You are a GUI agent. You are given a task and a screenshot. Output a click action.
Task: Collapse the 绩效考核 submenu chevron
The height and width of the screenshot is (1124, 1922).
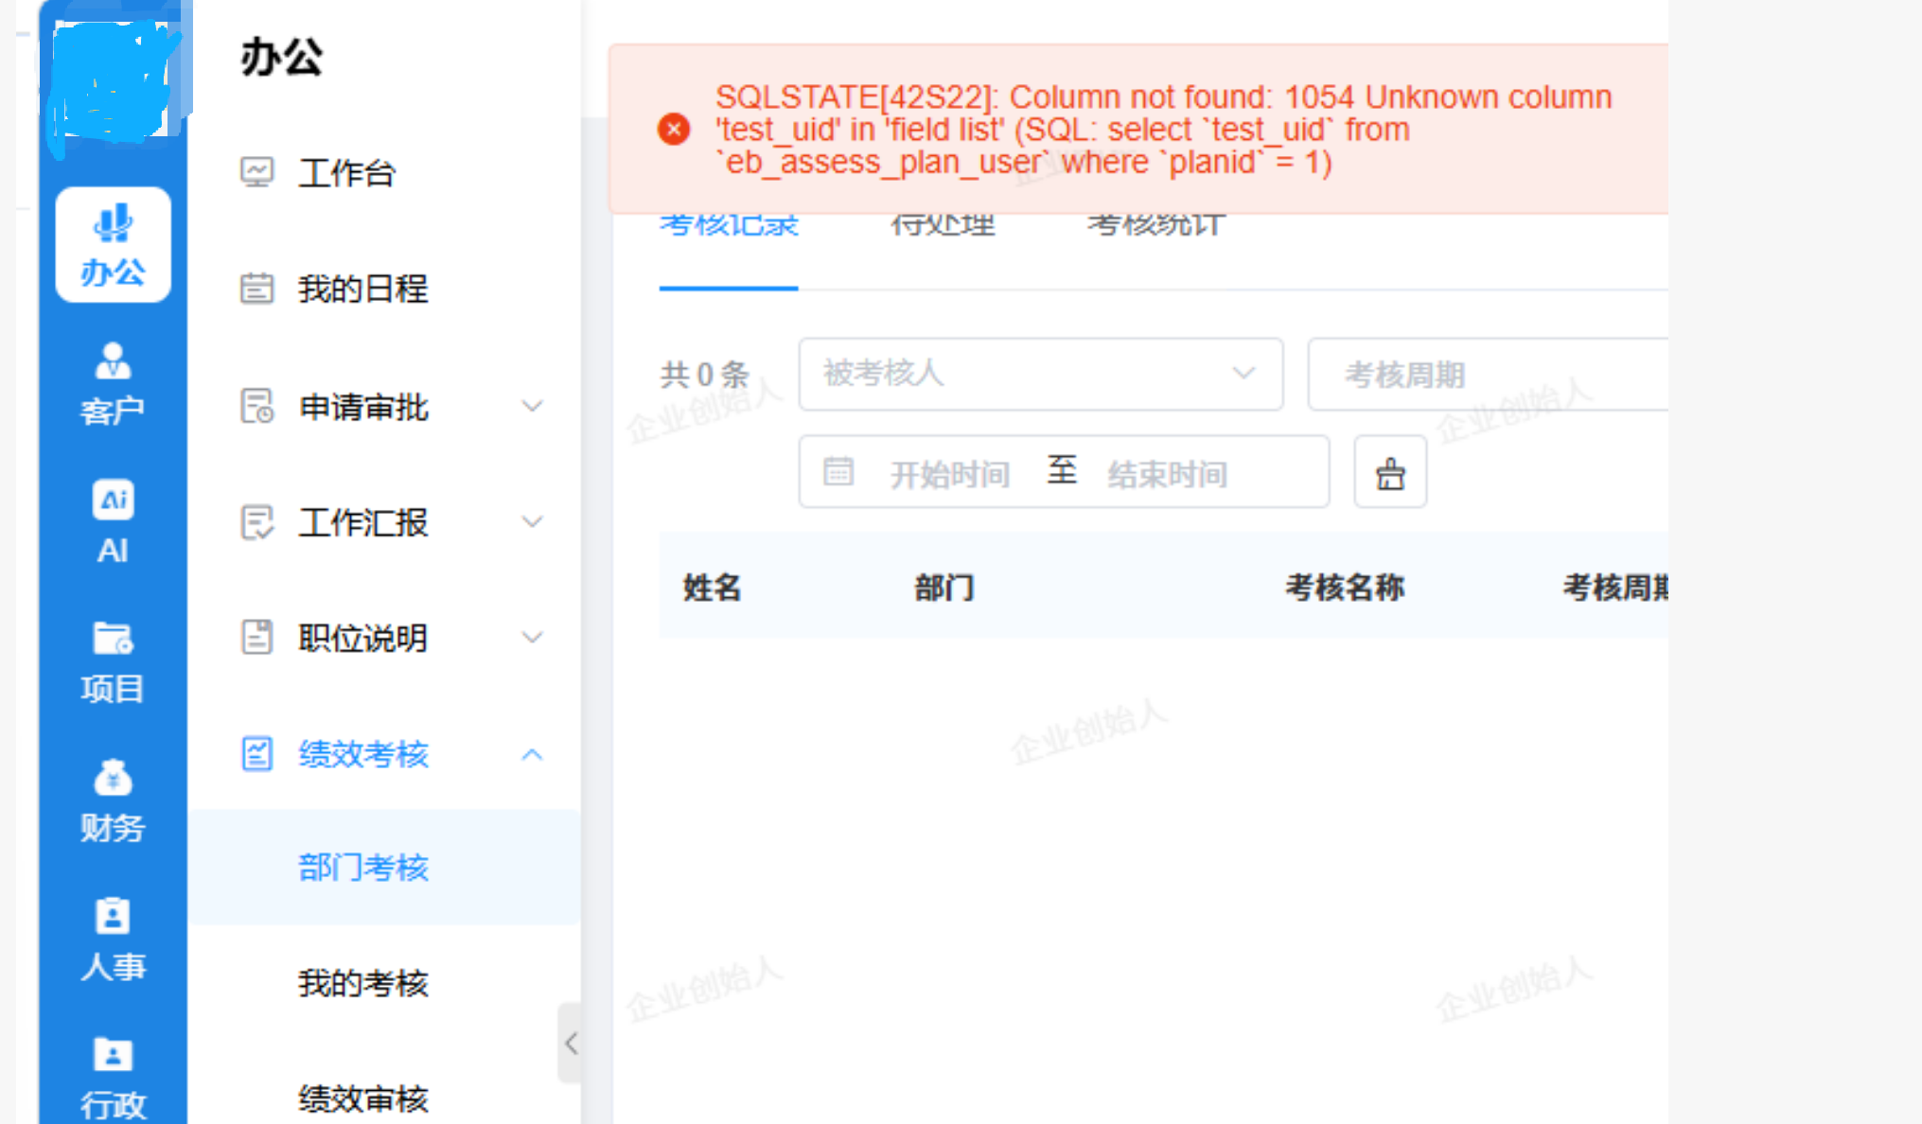tap(533, 754)
